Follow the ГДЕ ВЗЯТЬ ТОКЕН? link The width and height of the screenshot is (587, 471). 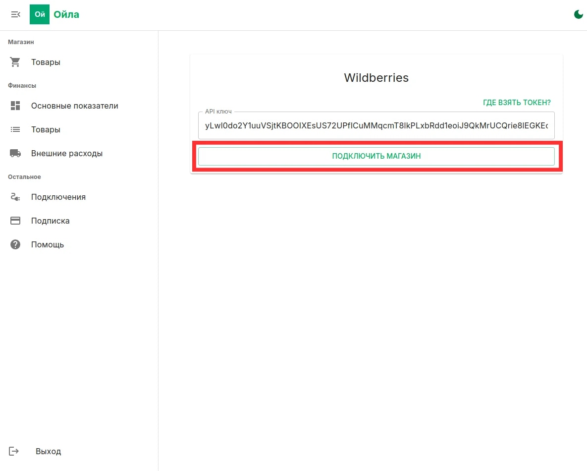(517, 103)
